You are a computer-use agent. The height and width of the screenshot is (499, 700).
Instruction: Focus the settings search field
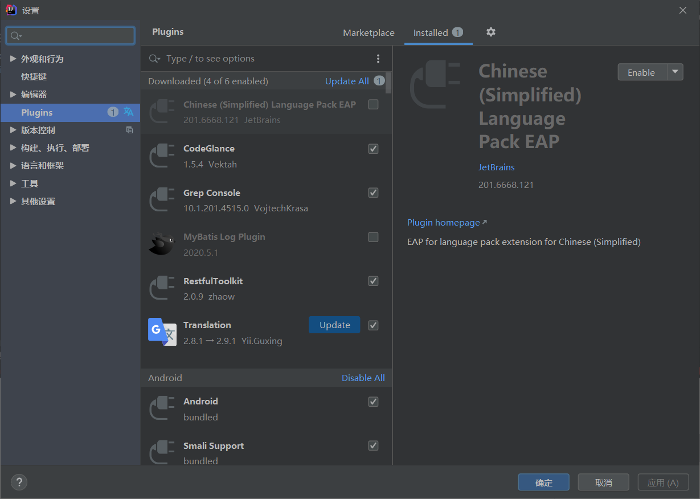pyautogui.click(x=71, y=35)
